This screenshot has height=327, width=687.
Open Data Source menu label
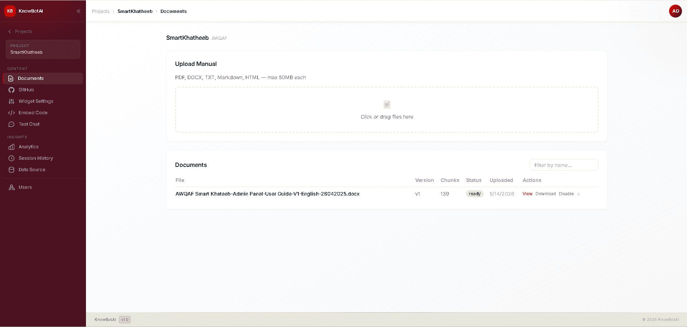[32, 170]
